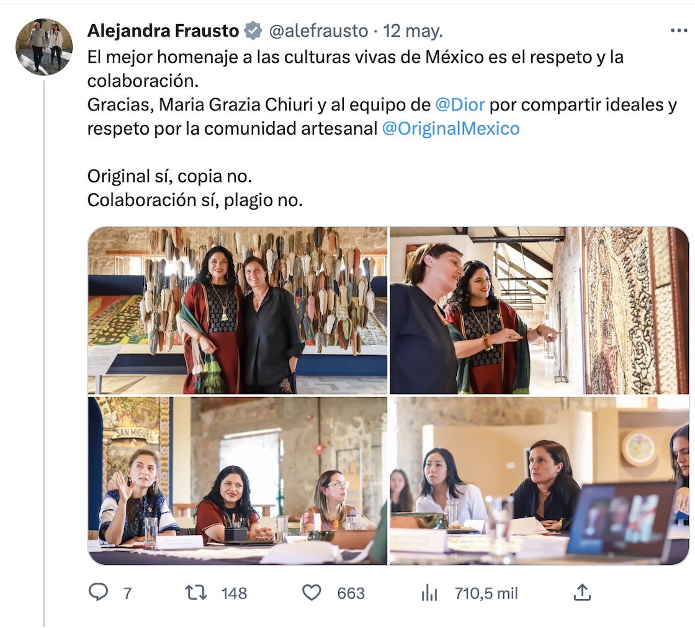
Task: Retweet this post via retweet icon
Action: point(197,593)
